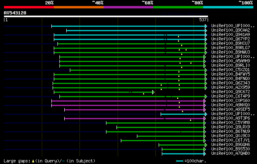Select the UniRef100_B4FNQ0 label
The height and width of the screenshot is (164, 257).
[230, 79]
